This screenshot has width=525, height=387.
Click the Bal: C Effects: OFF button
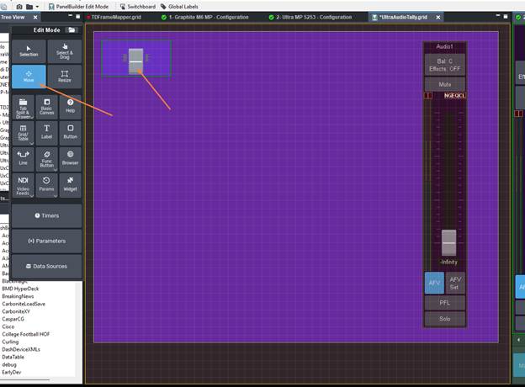(x=444, y=65)
